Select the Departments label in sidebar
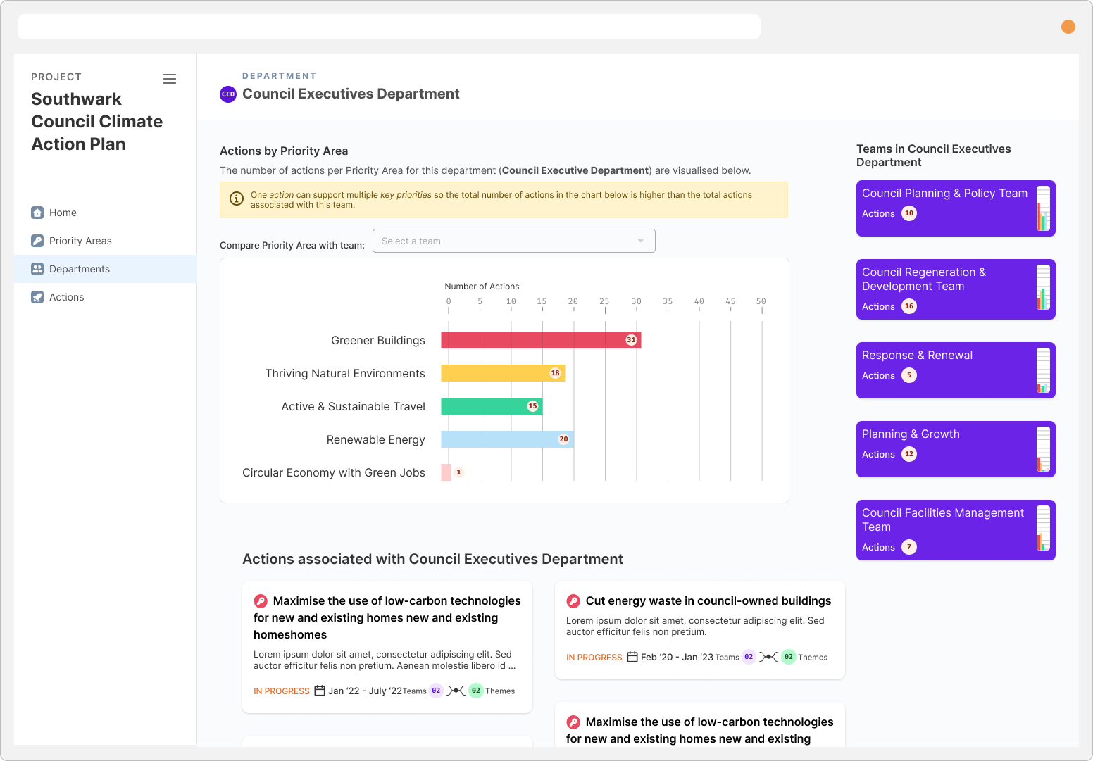 point(80,269)
